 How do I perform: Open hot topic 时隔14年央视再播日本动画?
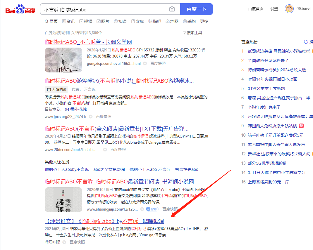point(272,79)
